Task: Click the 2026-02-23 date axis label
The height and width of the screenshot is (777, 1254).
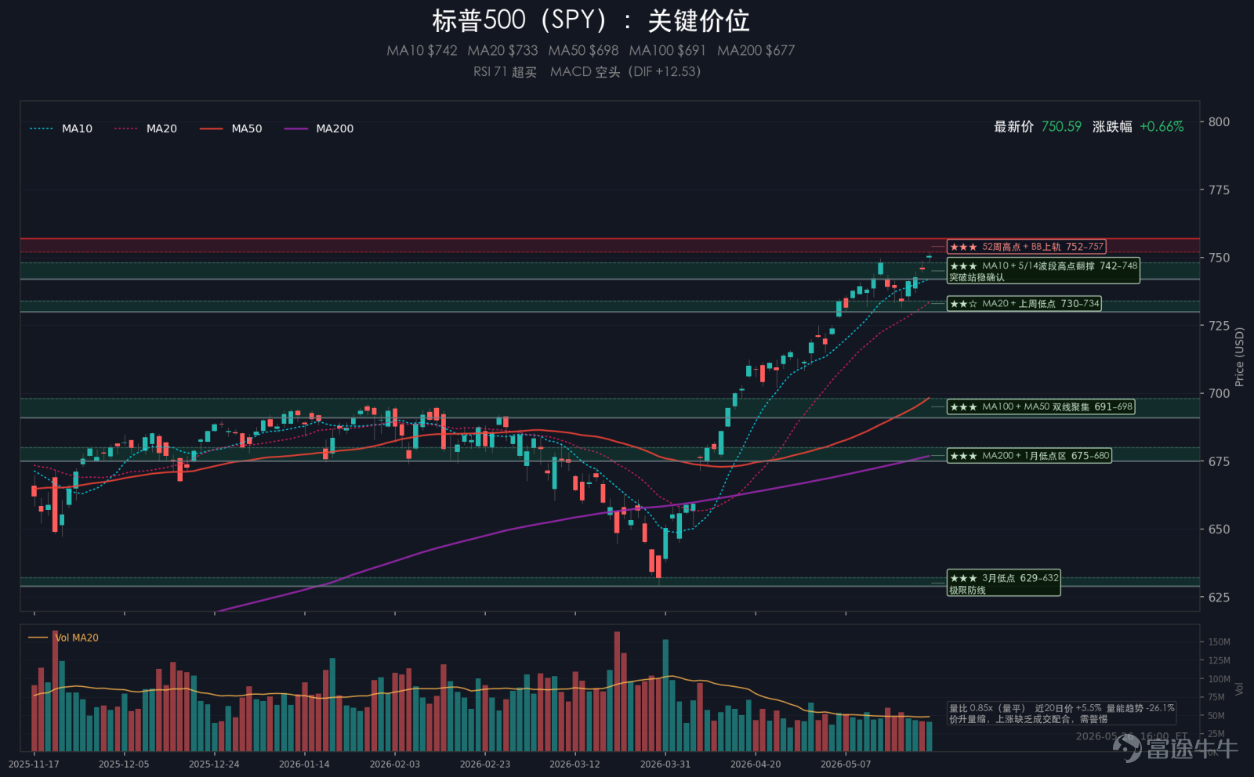Action: (x=484, y=764)
